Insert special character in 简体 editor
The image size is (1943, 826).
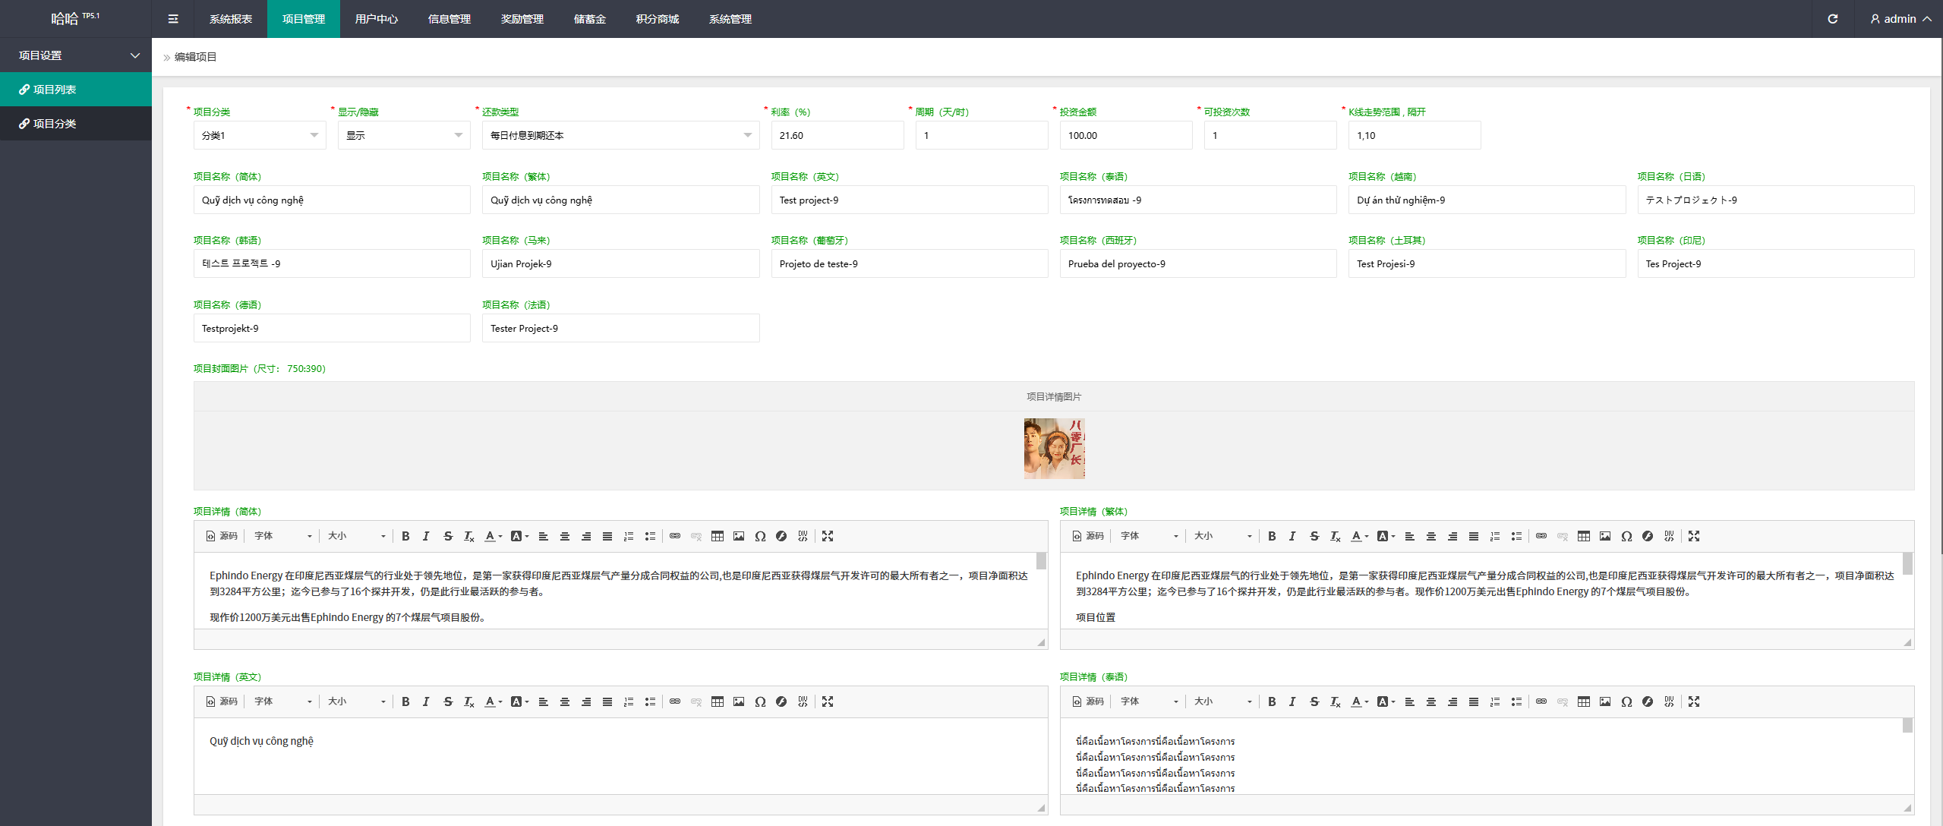pyautogui.click(x=760, y=536)
